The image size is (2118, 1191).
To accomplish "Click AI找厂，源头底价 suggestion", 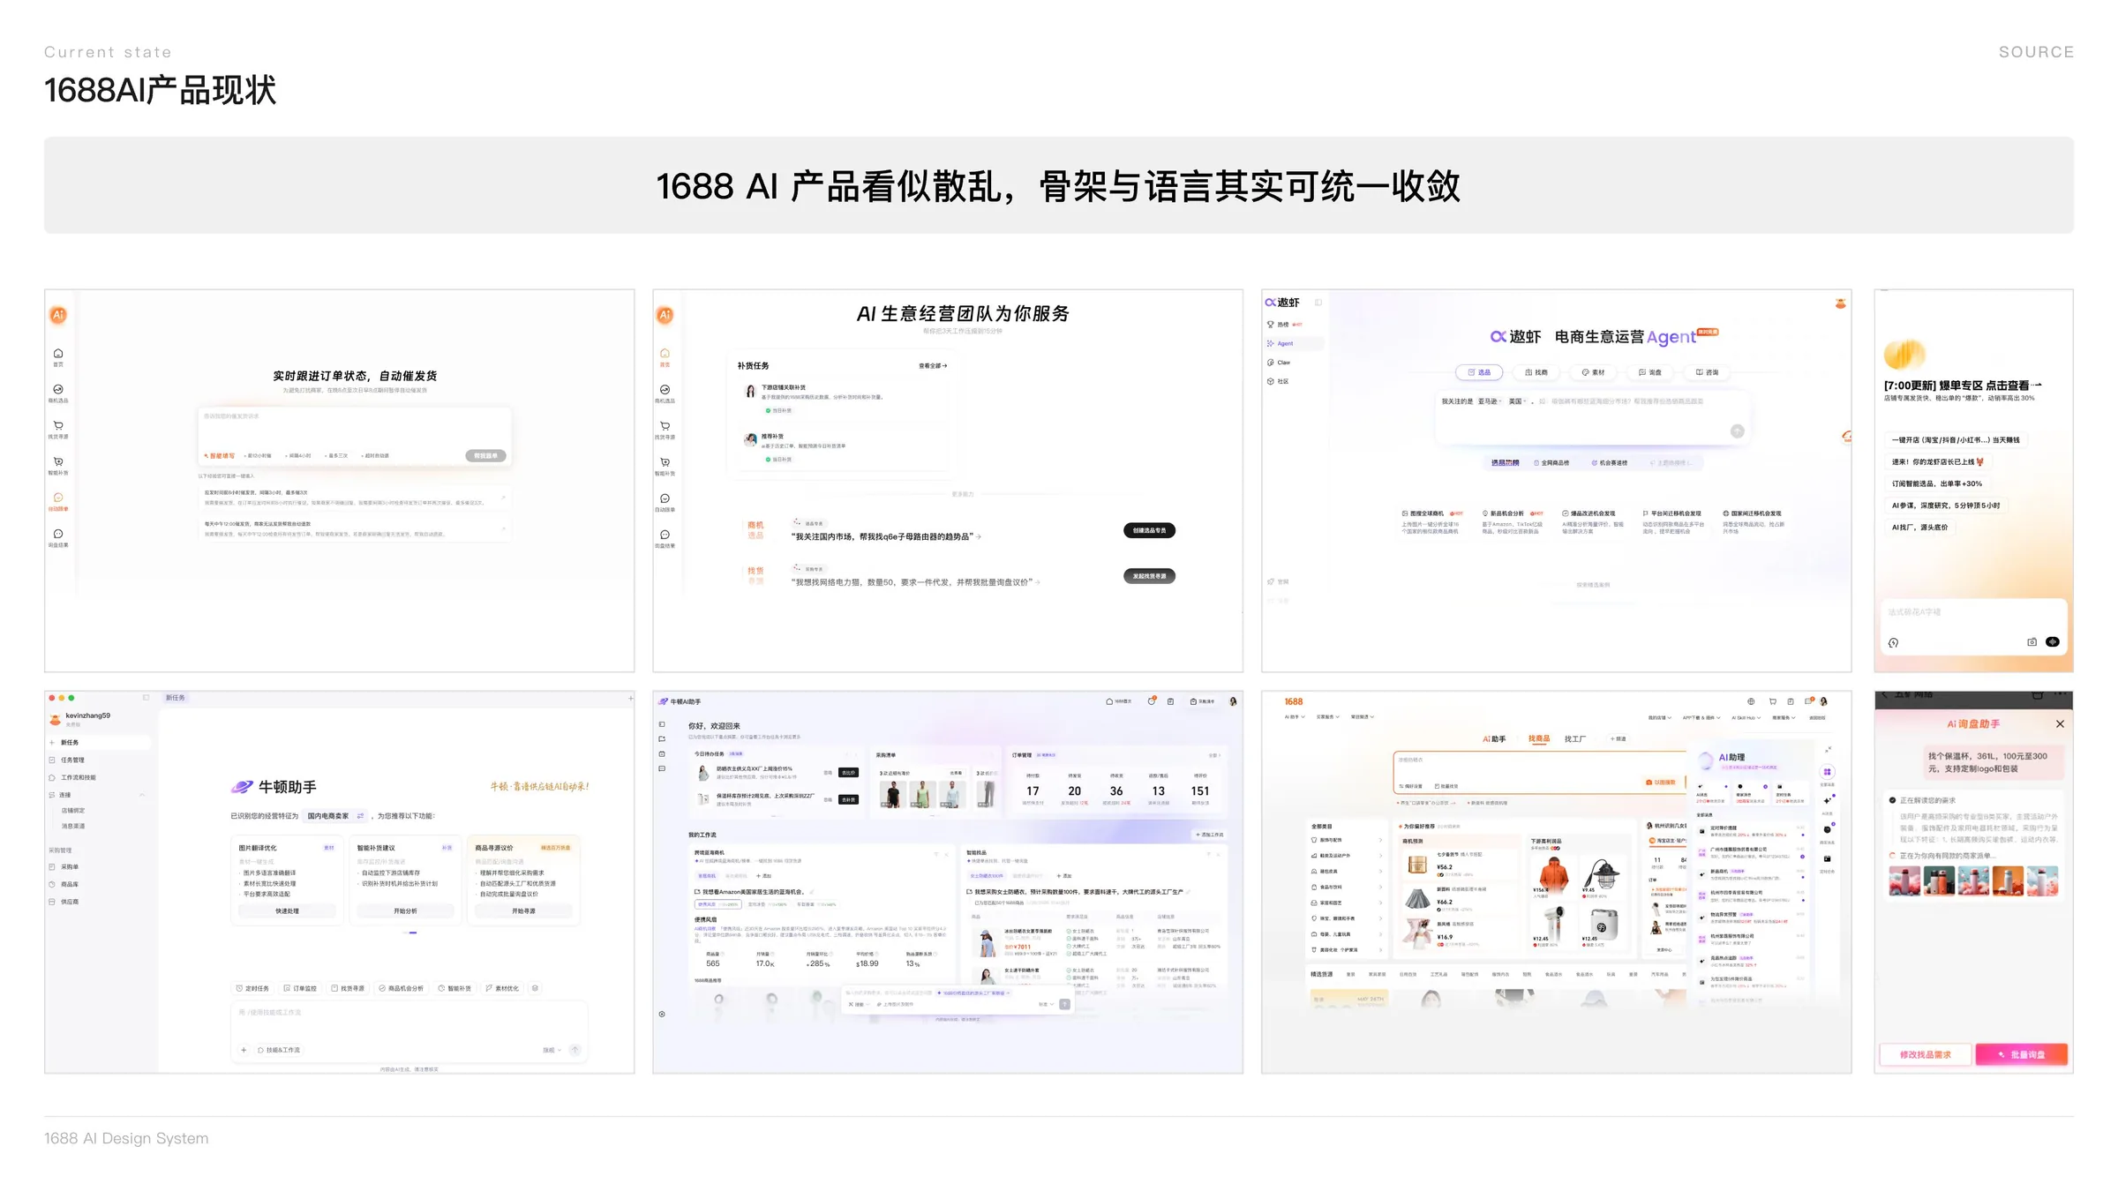I will [x=1920, y=528].
